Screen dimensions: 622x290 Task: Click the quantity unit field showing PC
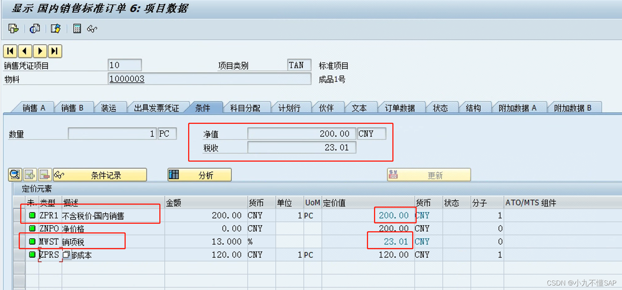click(167, 134)
